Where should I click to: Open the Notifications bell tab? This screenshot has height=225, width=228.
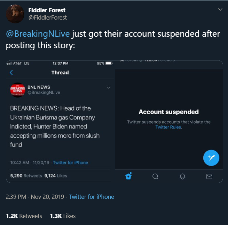point(182,176)
